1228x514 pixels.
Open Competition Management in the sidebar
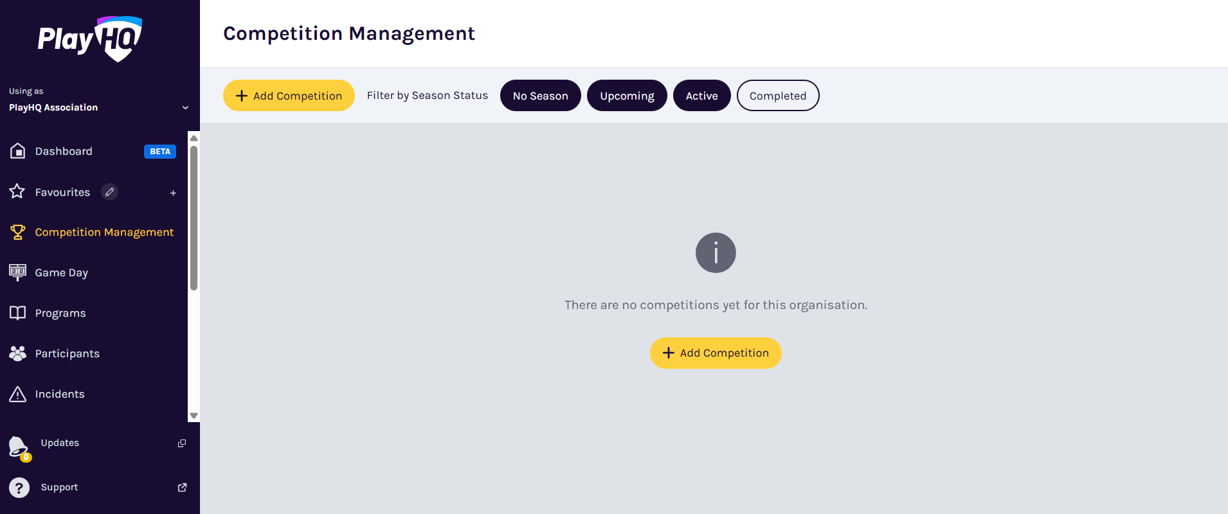click(x=104, y=232)
